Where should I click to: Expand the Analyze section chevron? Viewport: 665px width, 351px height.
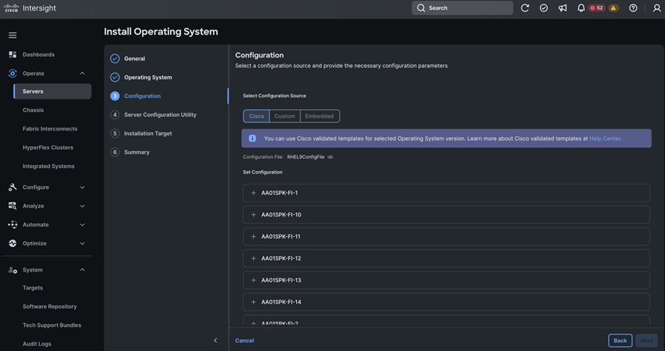click(82, 206)
